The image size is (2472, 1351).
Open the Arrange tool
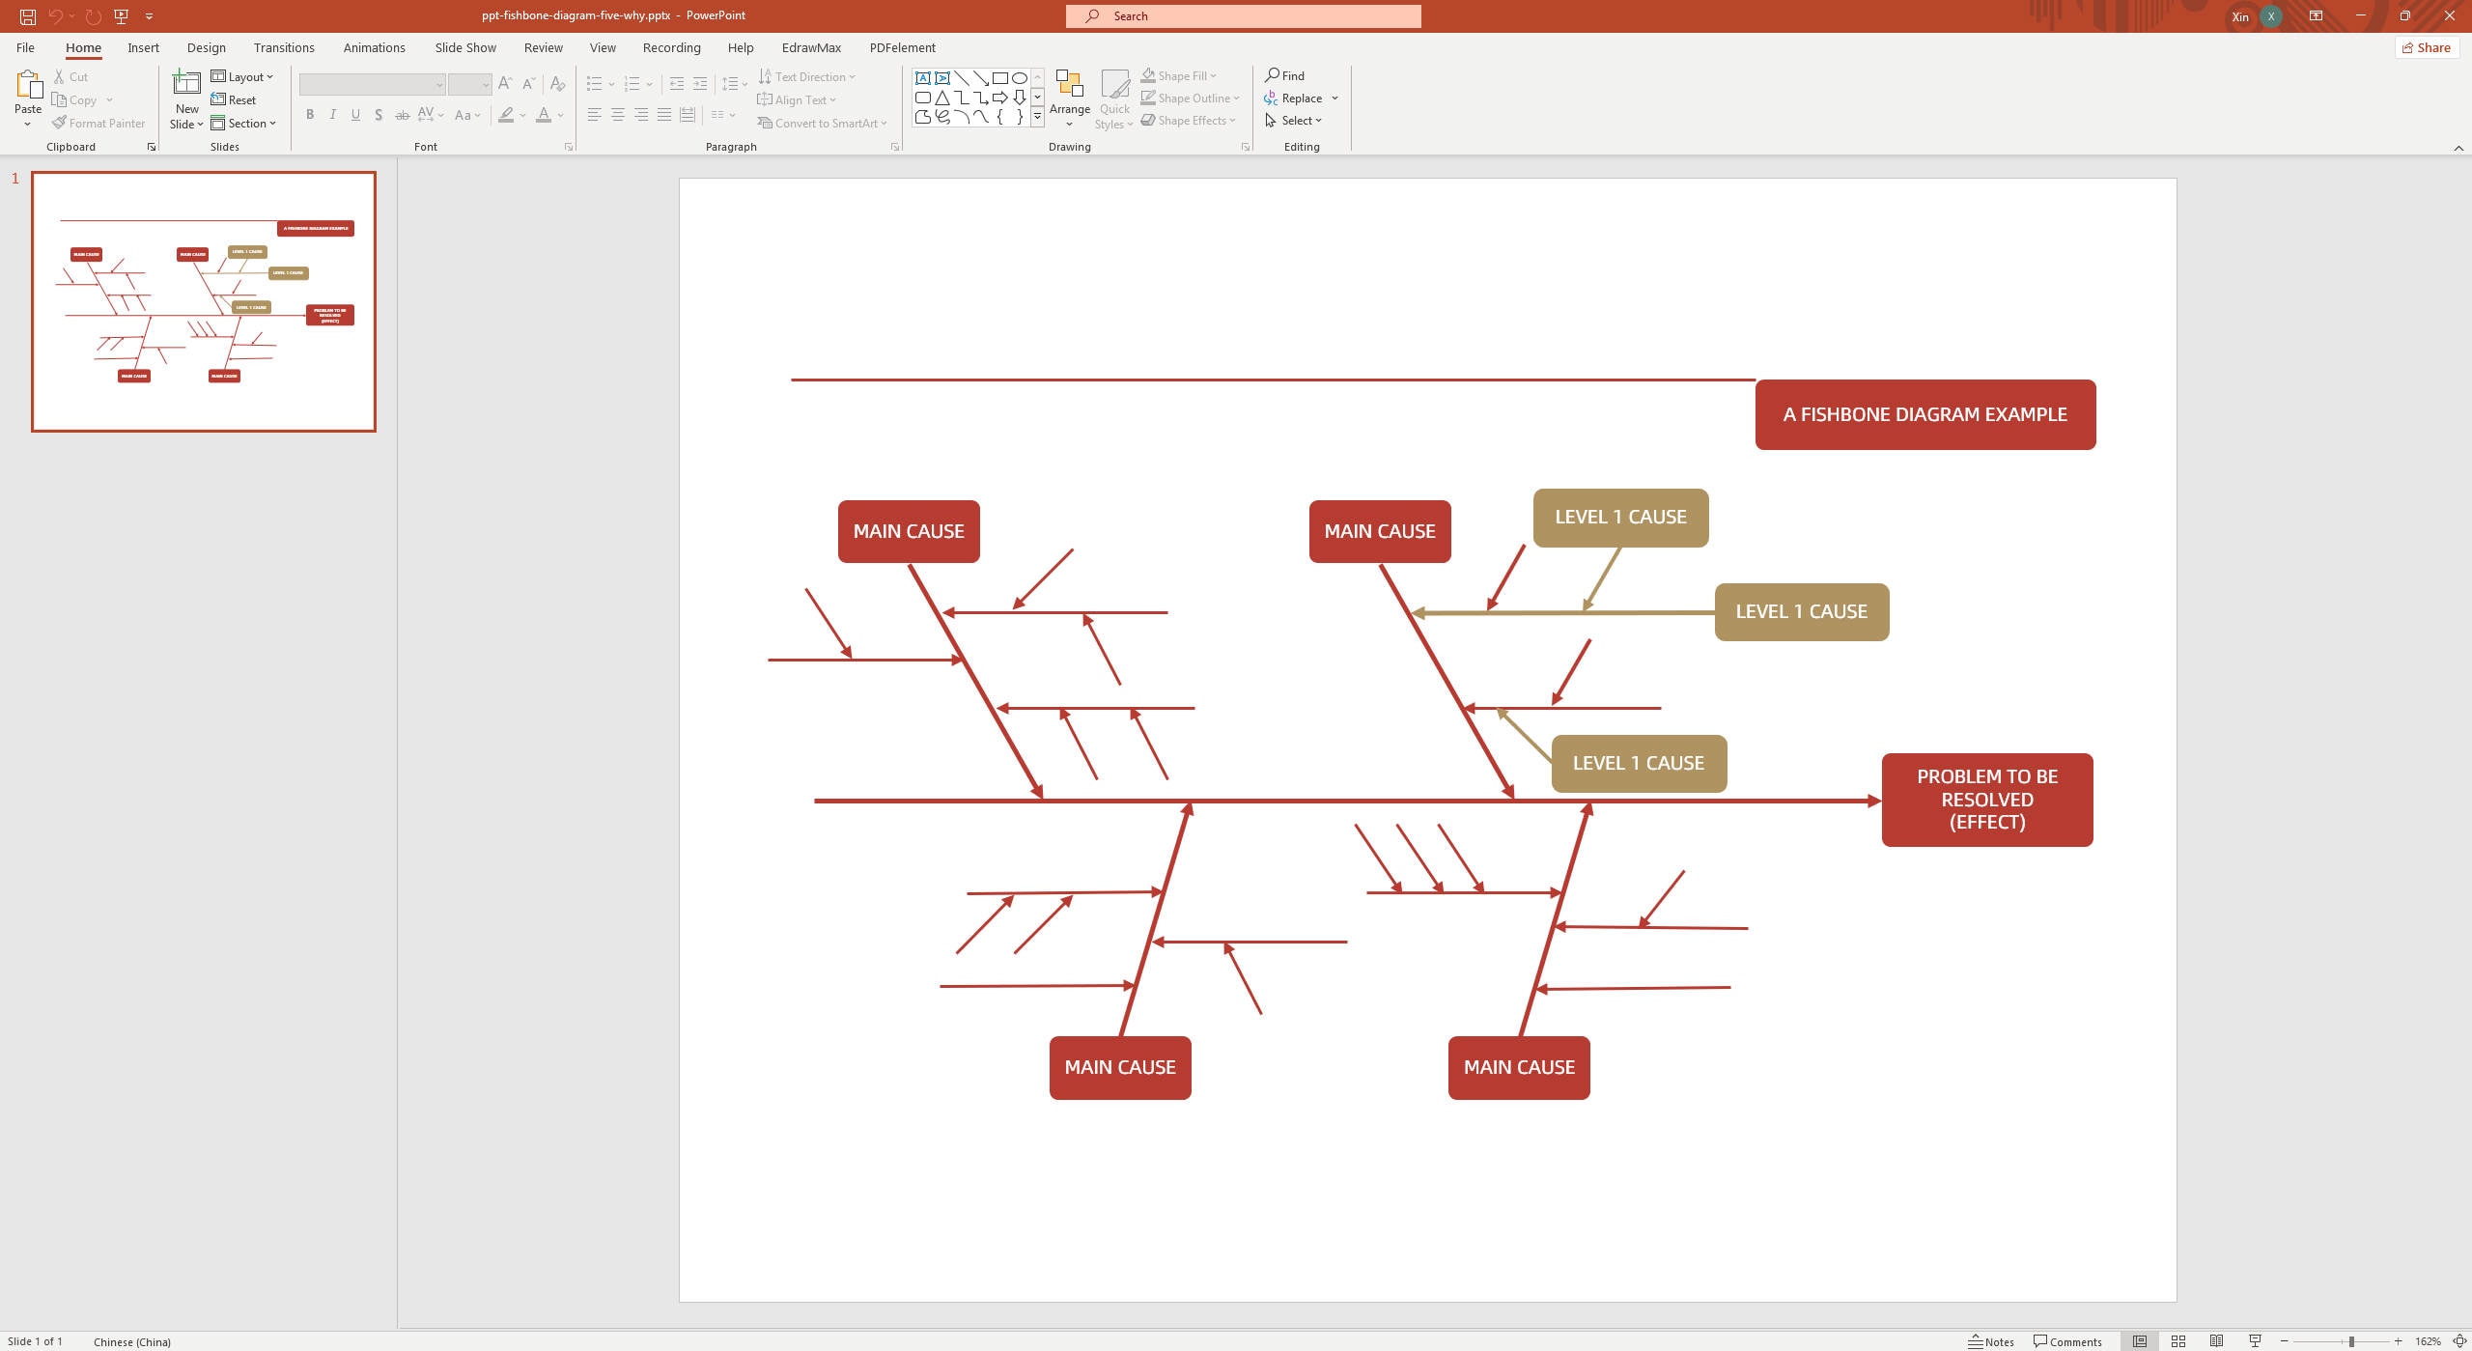tap(1069, 97)
